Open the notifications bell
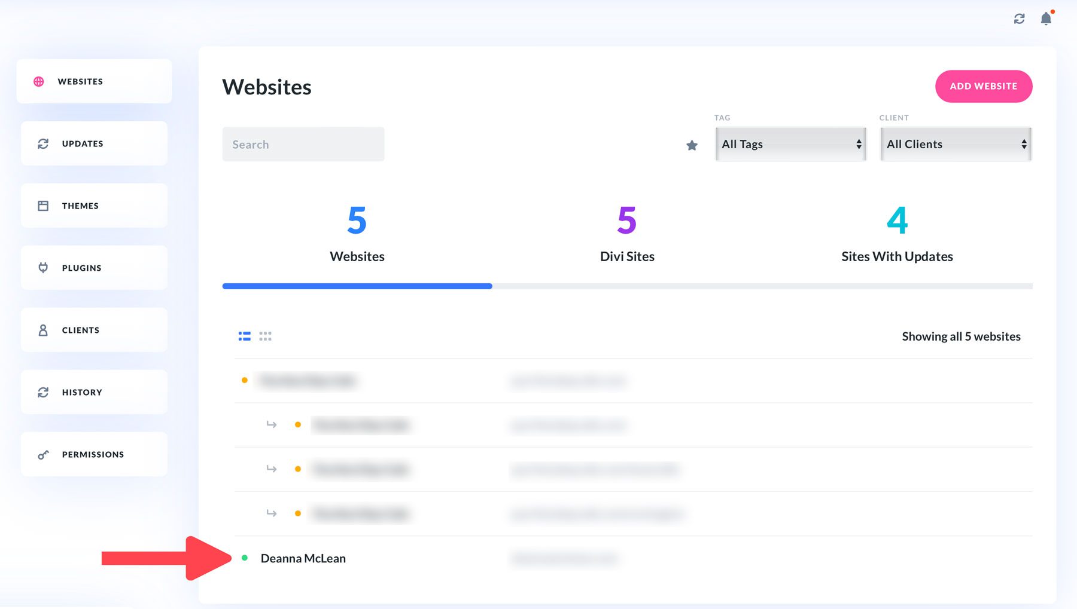This screenshot has width=1077, height=609. (x=1047, y=19)
